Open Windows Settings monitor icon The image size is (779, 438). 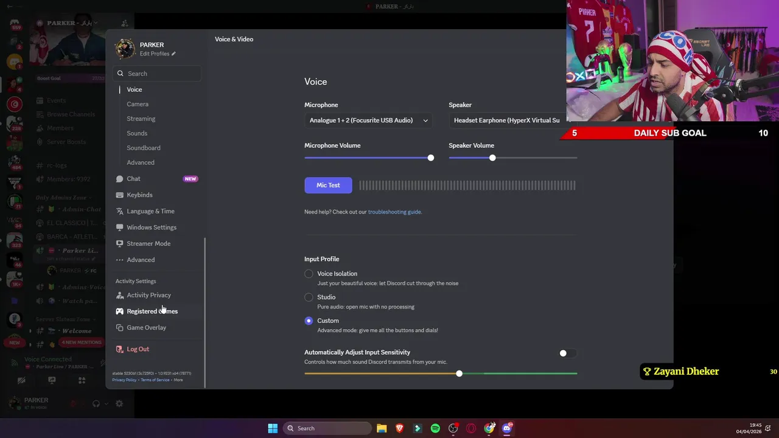[120, 228]
